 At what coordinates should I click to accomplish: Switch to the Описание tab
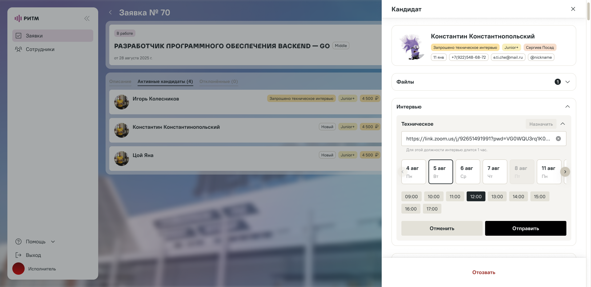click(120, 81)
